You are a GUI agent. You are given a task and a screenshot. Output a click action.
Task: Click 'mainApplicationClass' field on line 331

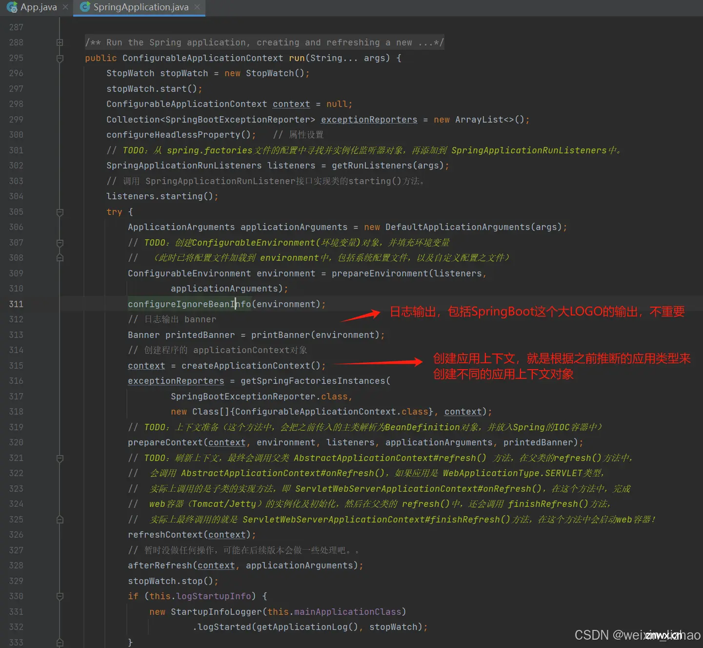click(x=348, y=612)
